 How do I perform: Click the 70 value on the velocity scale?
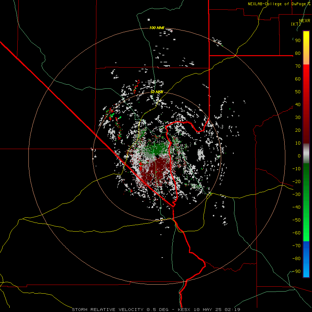tap(298, 66)
